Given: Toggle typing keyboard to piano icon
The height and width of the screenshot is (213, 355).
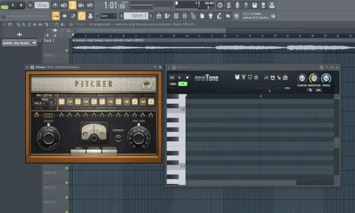Looking at the screenshot, I should pos(56,16).
